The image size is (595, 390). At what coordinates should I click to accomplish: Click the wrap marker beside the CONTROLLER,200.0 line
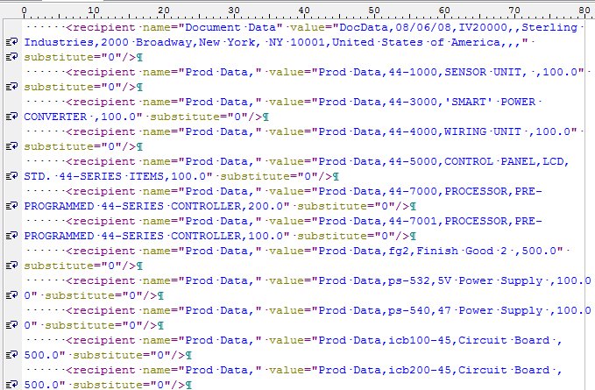point(11,206)
